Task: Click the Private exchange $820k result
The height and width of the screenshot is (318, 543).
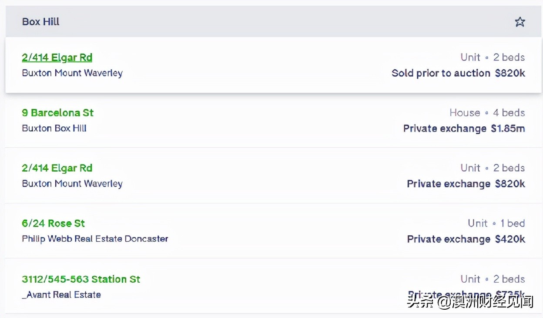Action: click(x=466, y=184)
